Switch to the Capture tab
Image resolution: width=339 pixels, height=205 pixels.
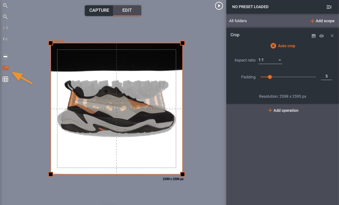(99, 10)
